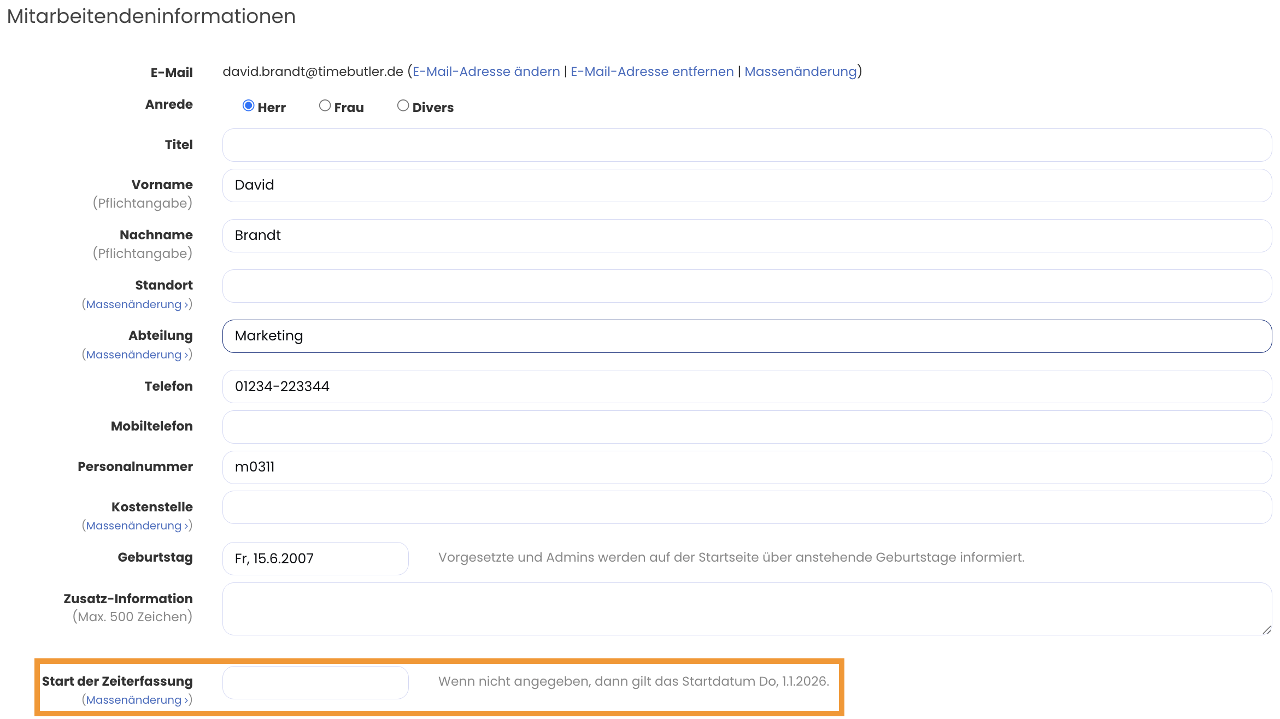Viewport: 1280px width, 719px height.
Task: Select the Frau salutation option
Action: (325, 106)
